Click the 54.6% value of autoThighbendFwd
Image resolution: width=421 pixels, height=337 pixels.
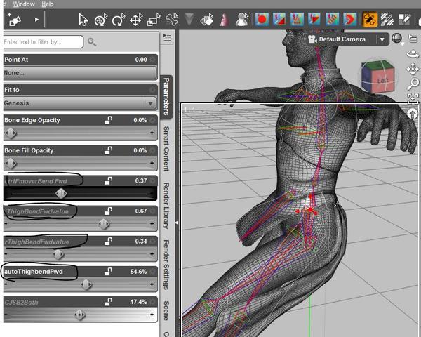(138, 272)
